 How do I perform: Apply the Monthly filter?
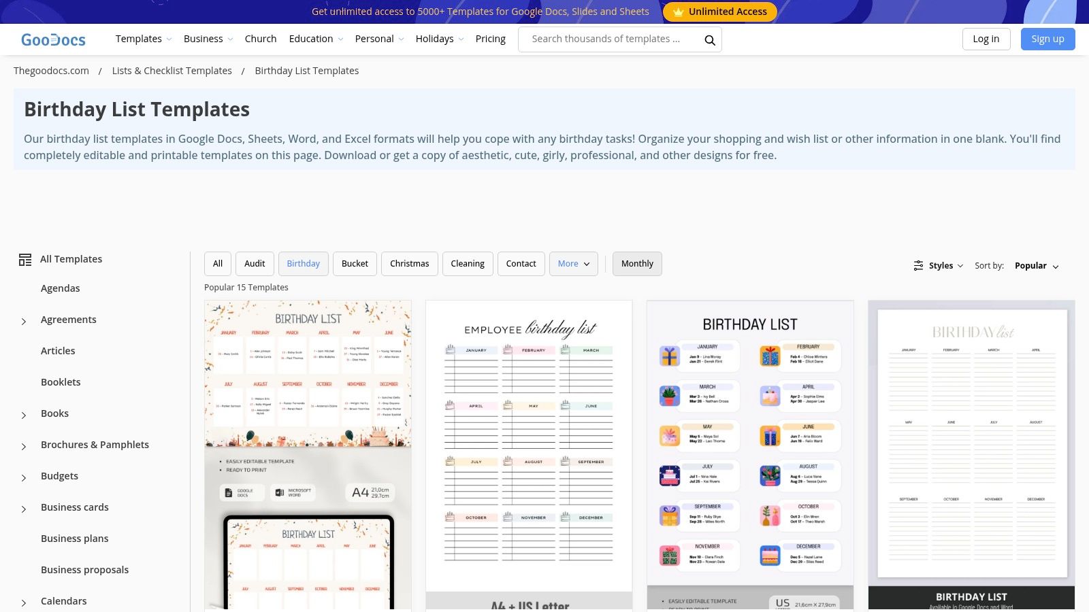click(x=636, y=263)
